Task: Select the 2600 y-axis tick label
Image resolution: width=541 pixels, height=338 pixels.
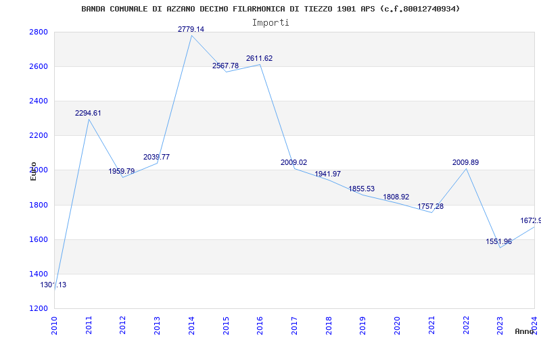Action: pos(39,66)
